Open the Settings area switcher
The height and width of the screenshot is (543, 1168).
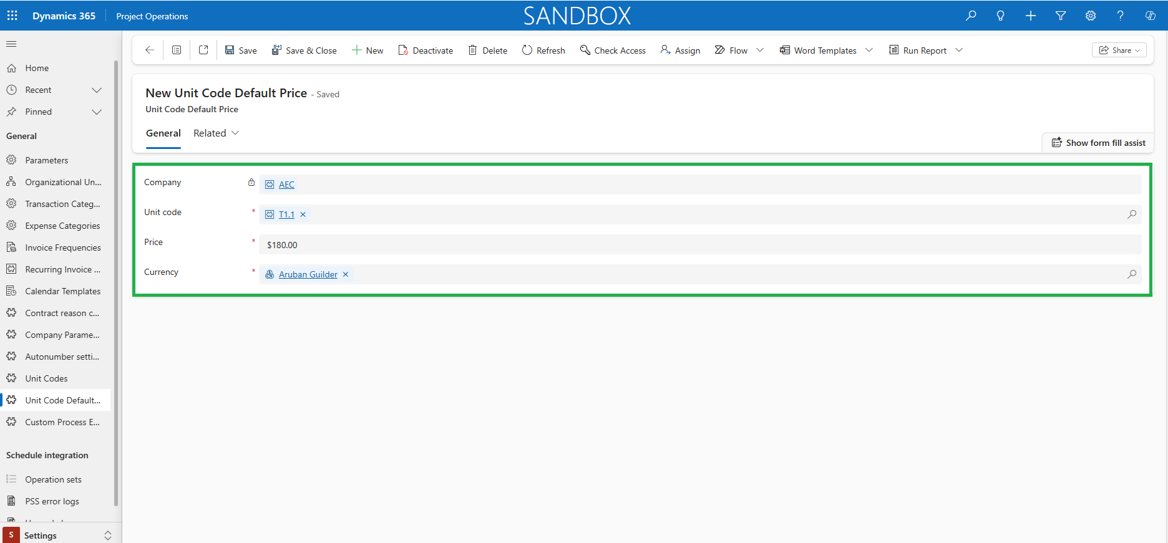59,535
